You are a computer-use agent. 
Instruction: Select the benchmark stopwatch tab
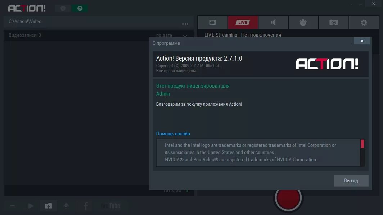(303, 22)
